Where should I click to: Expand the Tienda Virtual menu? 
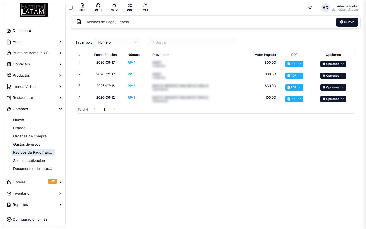[34, 87]
